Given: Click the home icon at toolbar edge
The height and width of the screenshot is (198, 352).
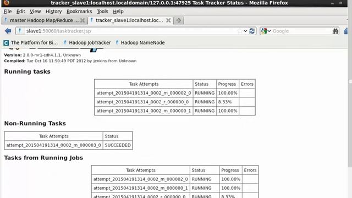Looking at the screenshot, I should coord(346,31).
